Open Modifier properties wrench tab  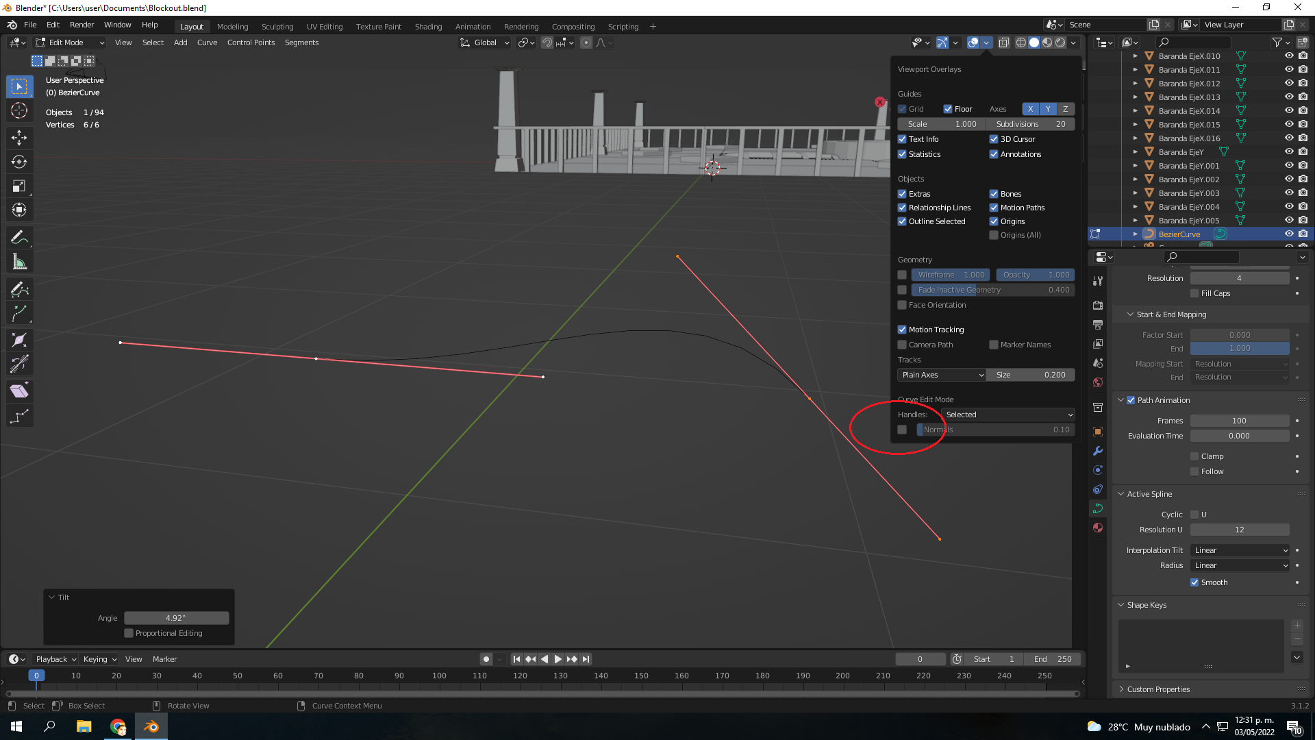coord(1098,451)
